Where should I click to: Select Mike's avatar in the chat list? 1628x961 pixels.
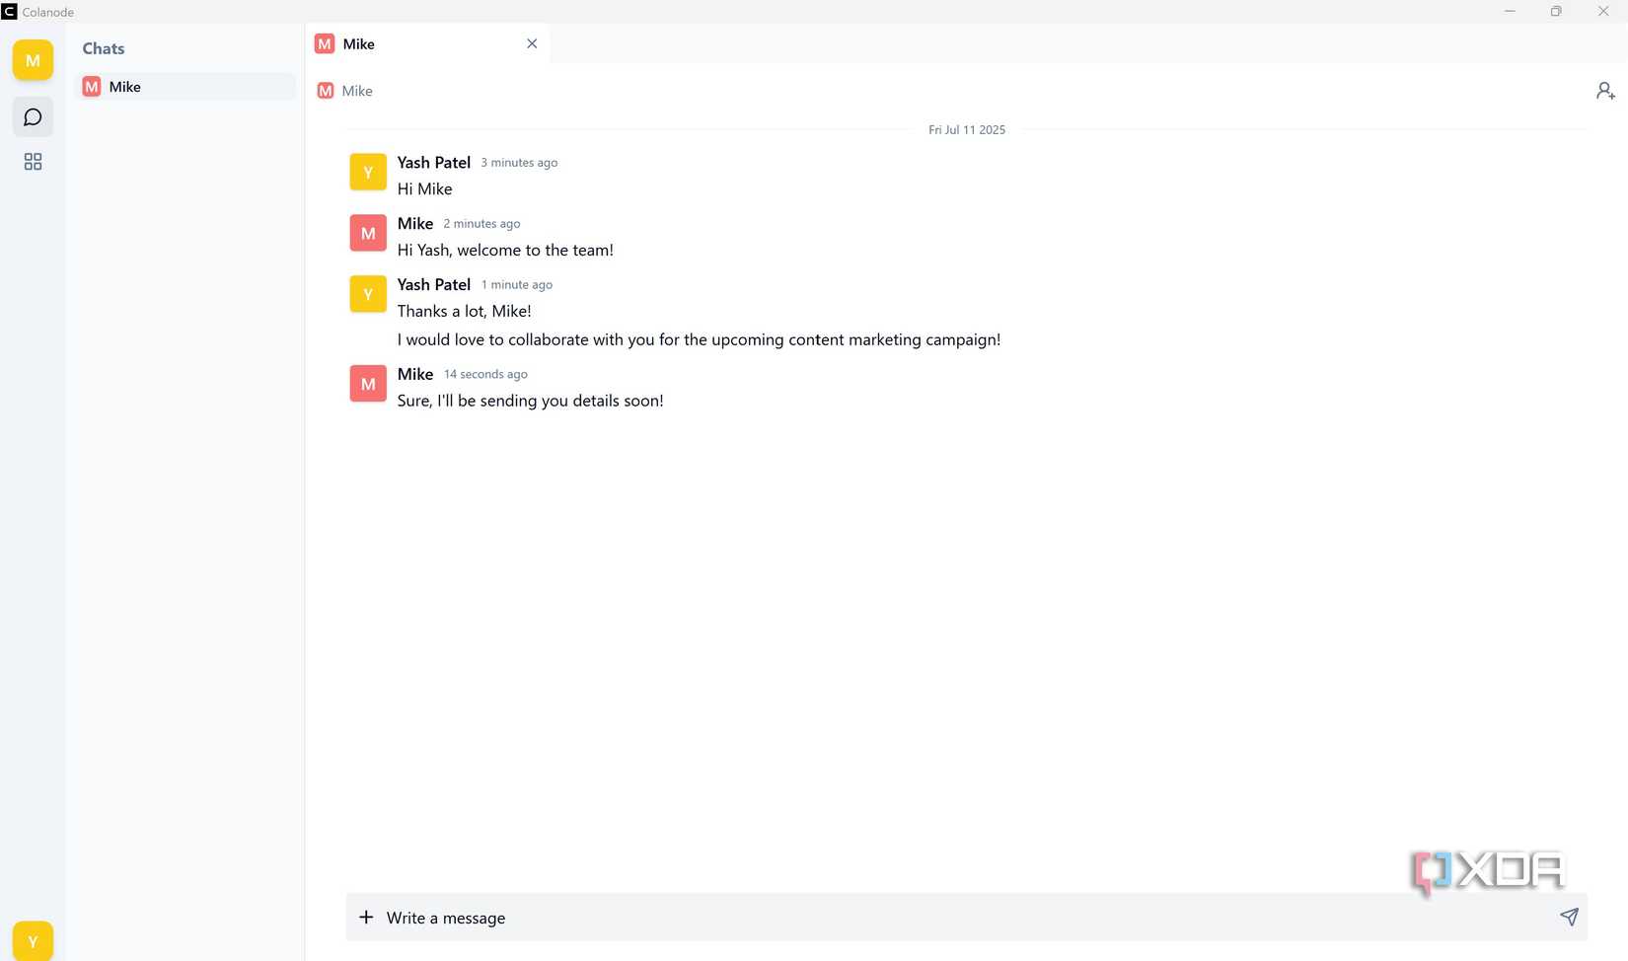click(x=91, y=86)
